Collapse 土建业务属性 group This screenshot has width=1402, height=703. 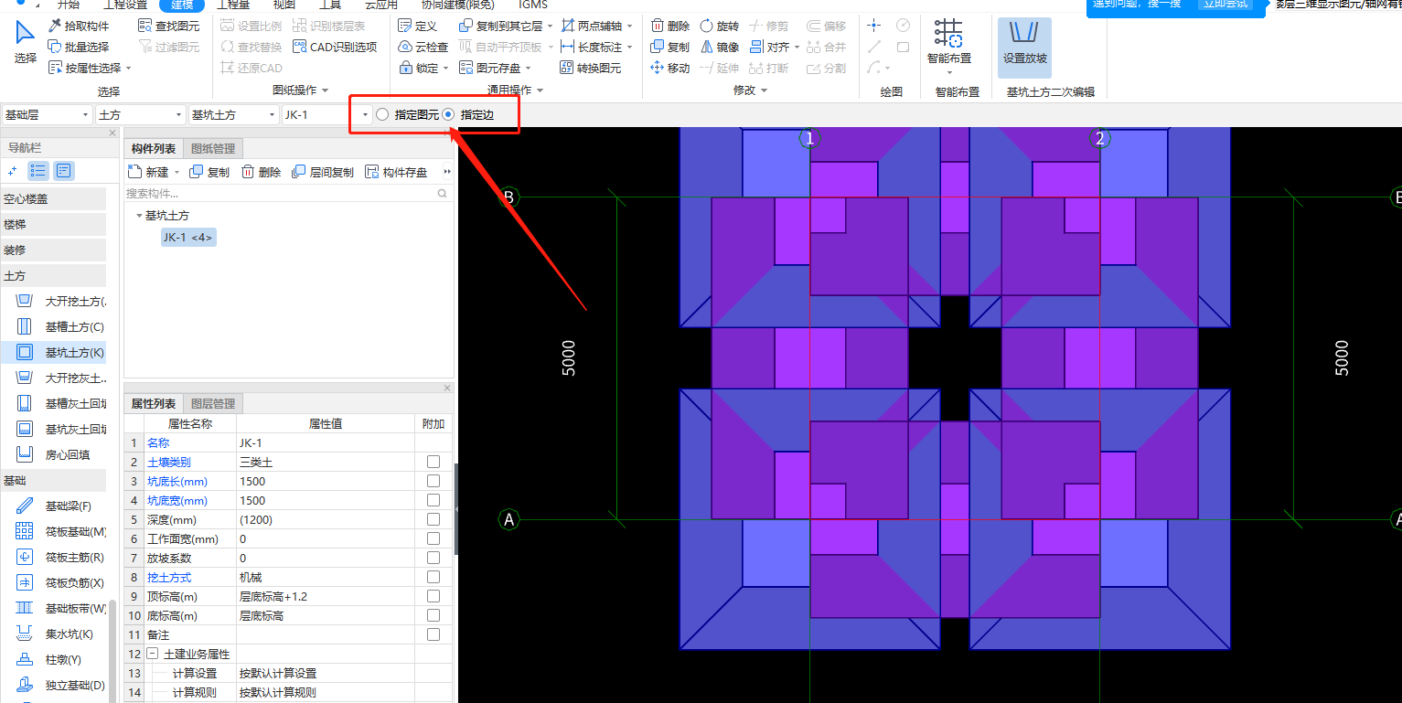[x=152, y=655]
